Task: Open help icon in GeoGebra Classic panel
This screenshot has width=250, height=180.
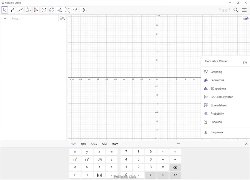Action: pos(245,63)
